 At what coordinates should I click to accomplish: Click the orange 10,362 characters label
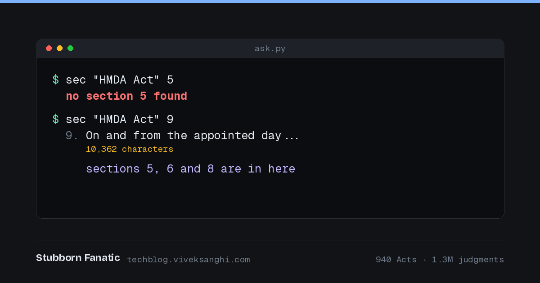click(x=130, y=149)
